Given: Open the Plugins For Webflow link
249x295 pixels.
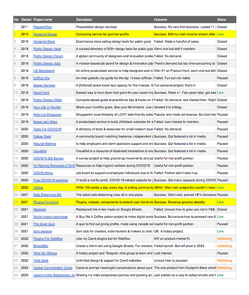Looking at the screenshot, I should click(48, 239).
